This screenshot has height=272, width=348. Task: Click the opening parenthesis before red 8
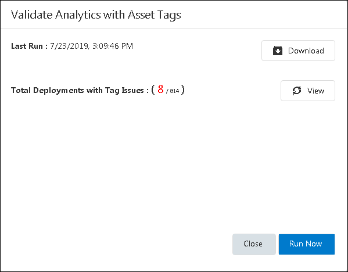click(x=153, y=90)
